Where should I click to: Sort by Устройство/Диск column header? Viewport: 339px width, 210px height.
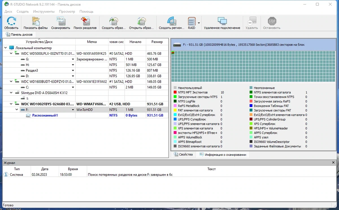[39, 41]
